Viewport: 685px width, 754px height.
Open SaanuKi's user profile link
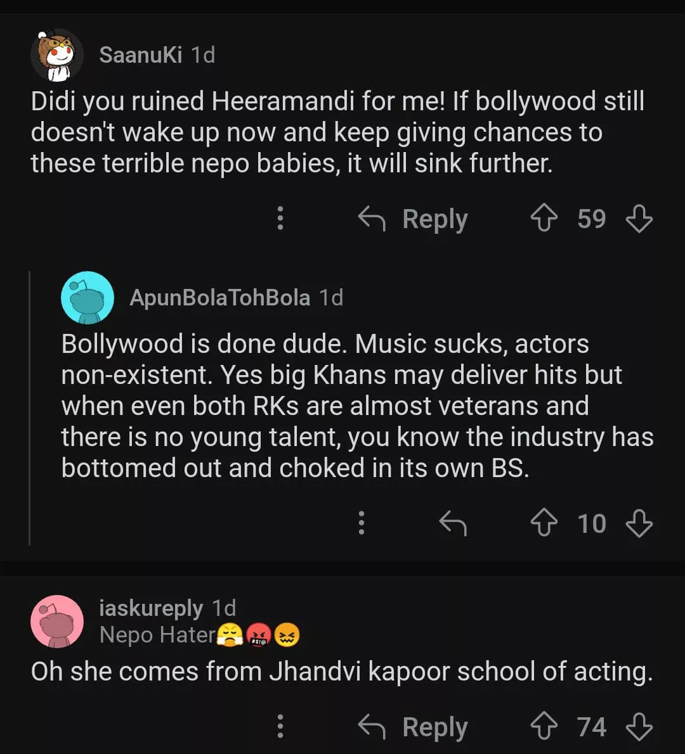[x=140, y=55]
